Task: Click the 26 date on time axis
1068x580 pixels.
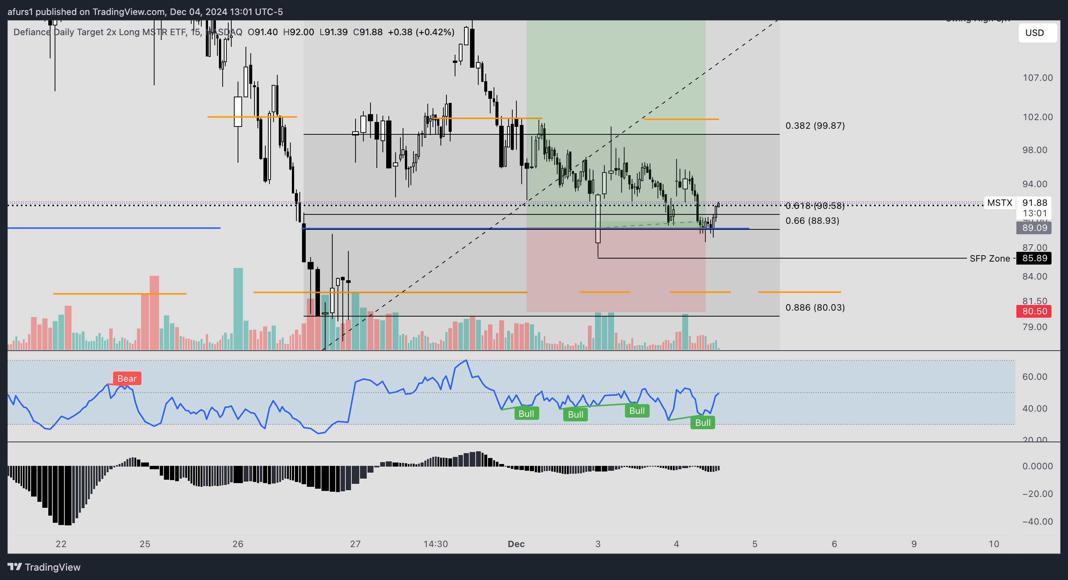Action: [238, 544]
